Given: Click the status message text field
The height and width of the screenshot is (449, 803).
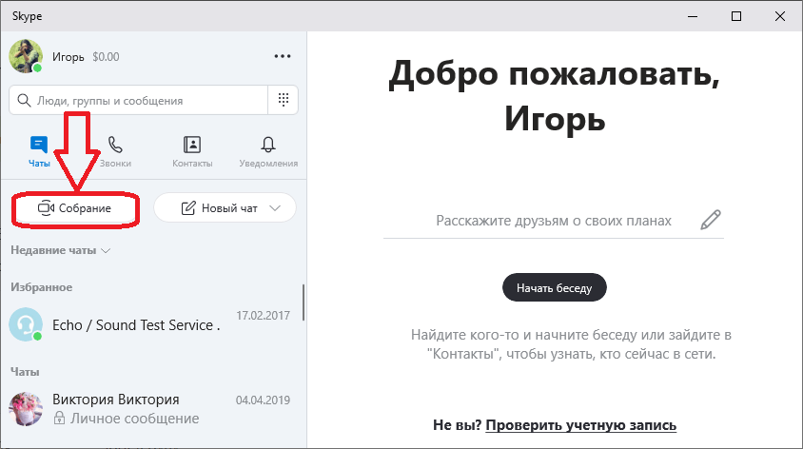Looking at the screenshot, I should (553, 220).
